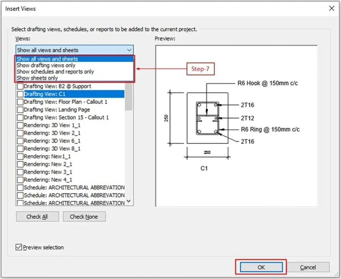Check Drafting View: Landing Page checkbox
Viewport: 341px width, 279px height.
20,110
